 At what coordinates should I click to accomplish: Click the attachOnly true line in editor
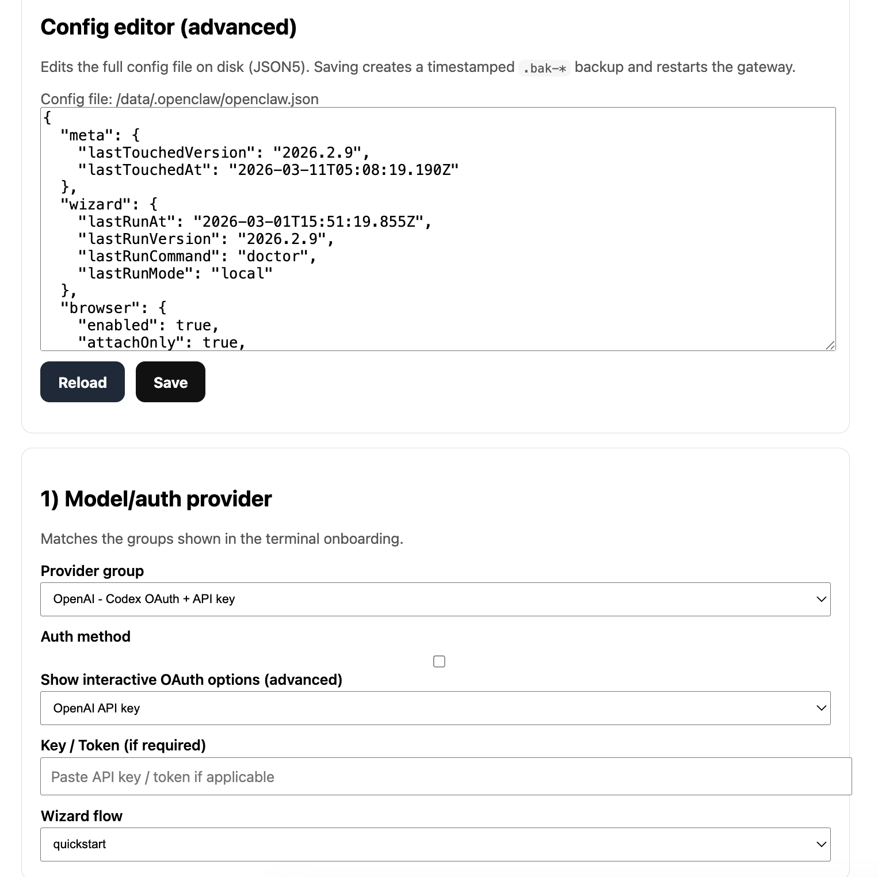[x=161, y=342]
